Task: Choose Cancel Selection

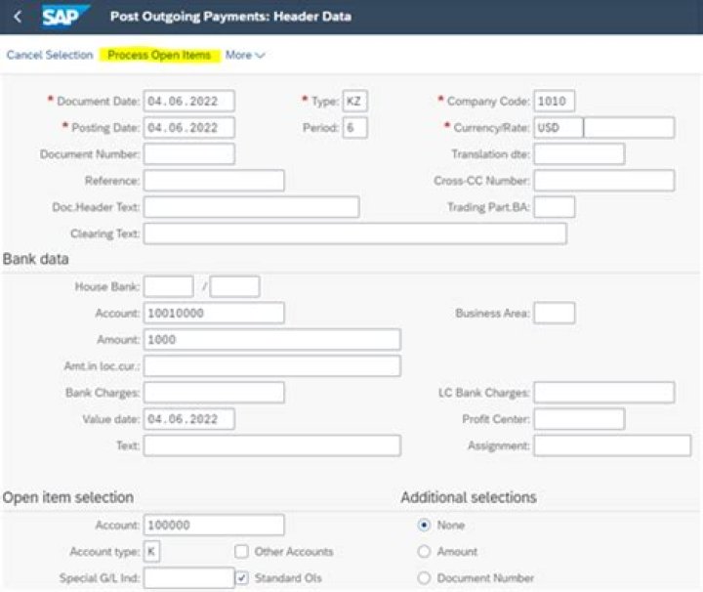Action: [x=50, y=55]
